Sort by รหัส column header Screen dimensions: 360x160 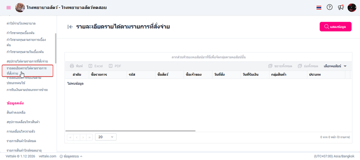[x=141, y=75]
